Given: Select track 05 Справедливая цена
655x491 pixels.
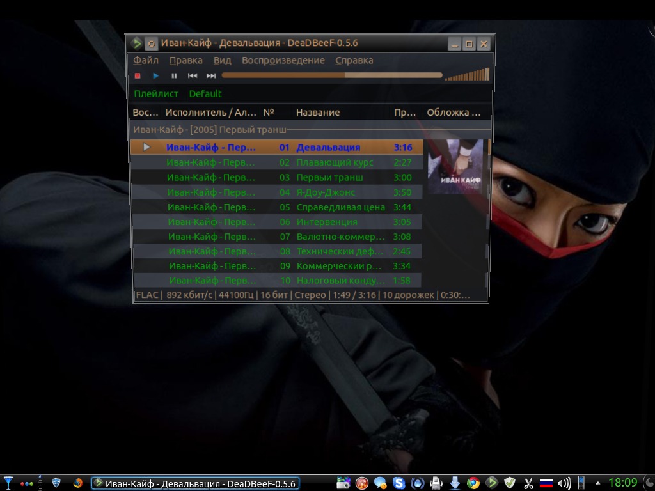Looking at the screenshot, I should click(x=276, y=207).
